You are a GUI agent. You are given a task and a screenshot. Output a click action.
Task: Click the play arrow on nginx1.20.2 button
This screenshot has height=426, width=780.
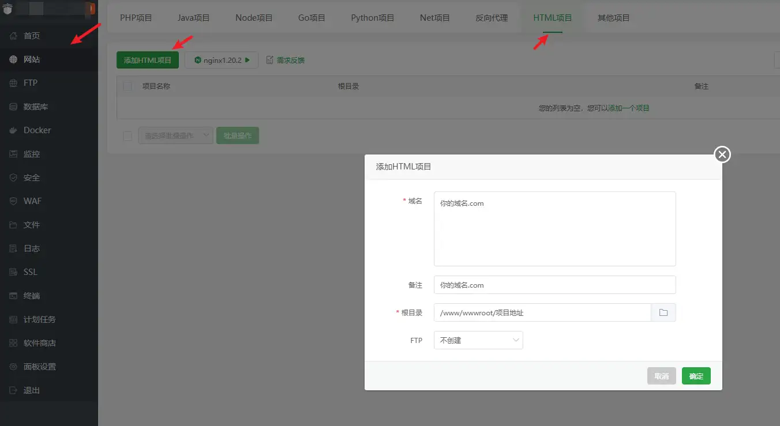[x=247, y=60]
